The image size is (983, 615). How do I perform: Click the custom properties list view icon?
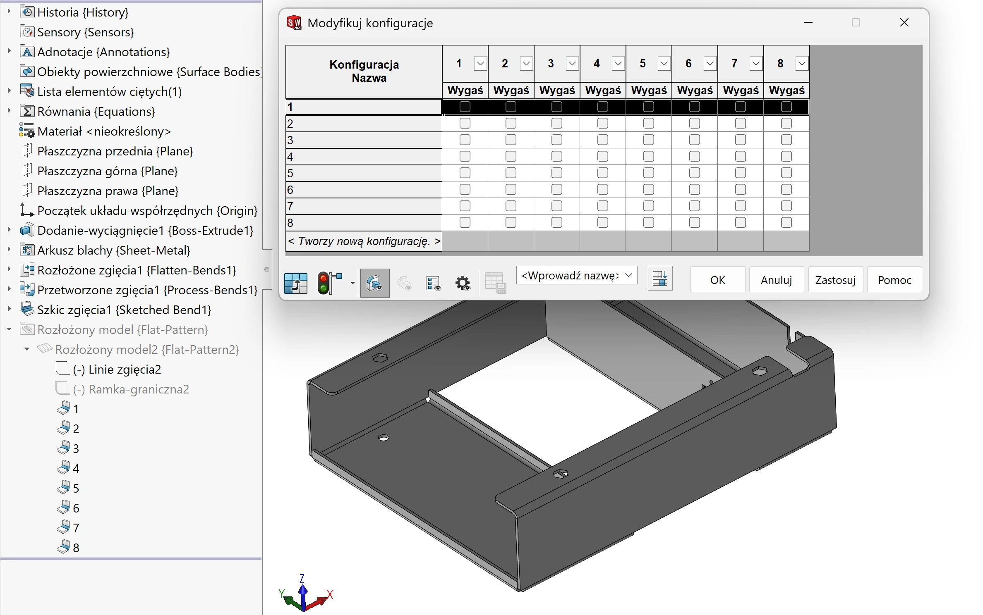click(433, 283)
